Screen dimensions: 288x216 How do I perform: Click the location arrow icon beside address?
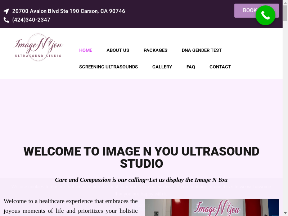point(6,11)
